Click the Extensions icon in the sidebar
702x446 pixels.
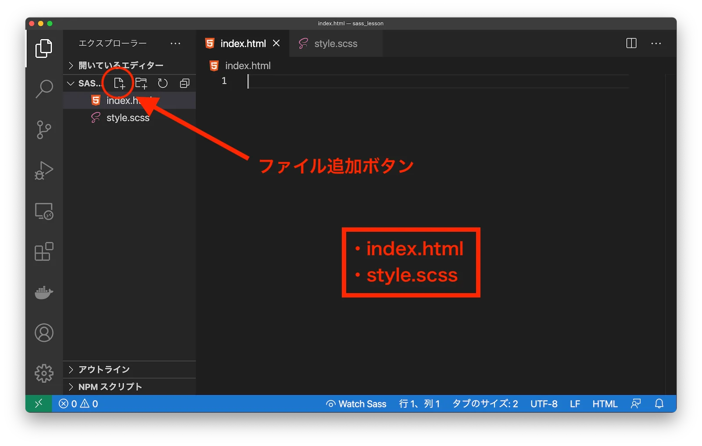(x=43, y=252)
